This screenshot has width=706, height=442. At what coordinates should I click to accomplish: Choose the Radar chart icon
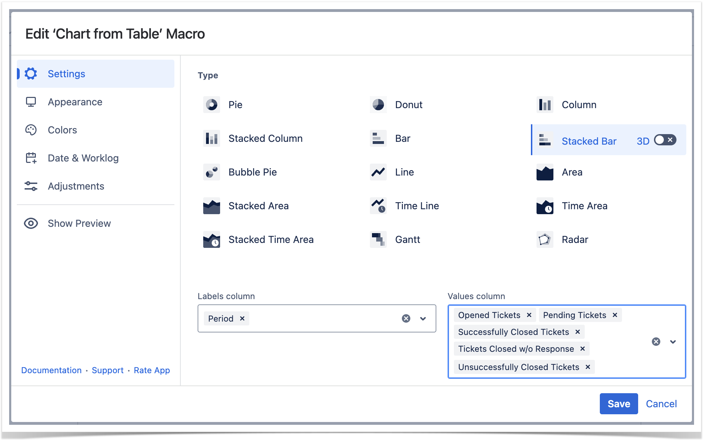(x=545, y=239)
